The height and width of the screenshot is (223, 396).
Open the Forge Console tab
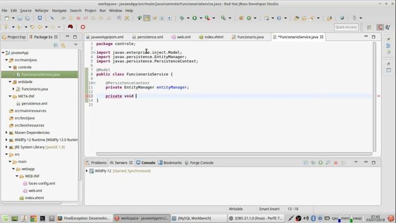click(199, 162)
